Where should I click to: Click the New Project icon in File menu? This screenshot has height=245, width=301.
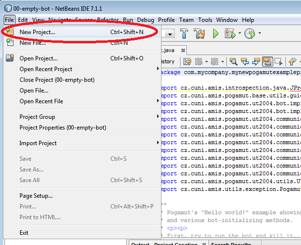(x=9, y=32)
